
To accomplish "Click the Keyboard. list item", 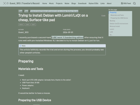I will (x=26, y=88).
